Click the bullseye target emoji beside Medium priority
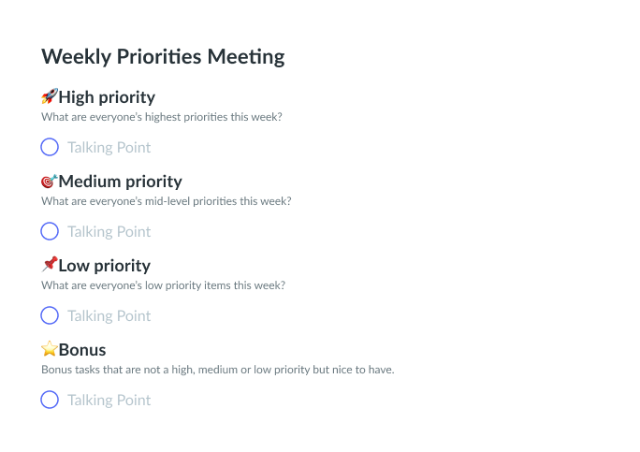This screenshot has height=452, width=640. coord(50,181)
